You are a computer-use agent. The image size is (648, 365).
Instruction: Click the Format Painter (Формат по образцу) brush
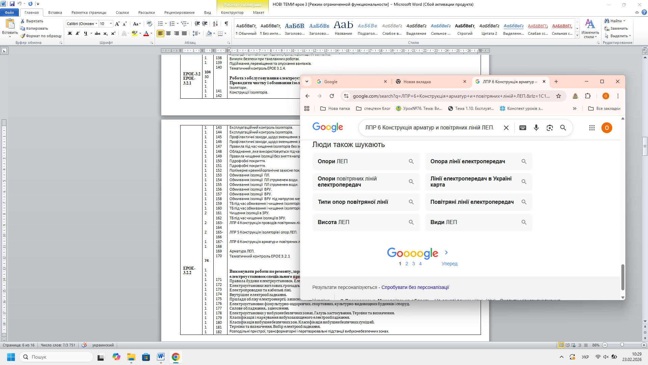tap(23, 36)
